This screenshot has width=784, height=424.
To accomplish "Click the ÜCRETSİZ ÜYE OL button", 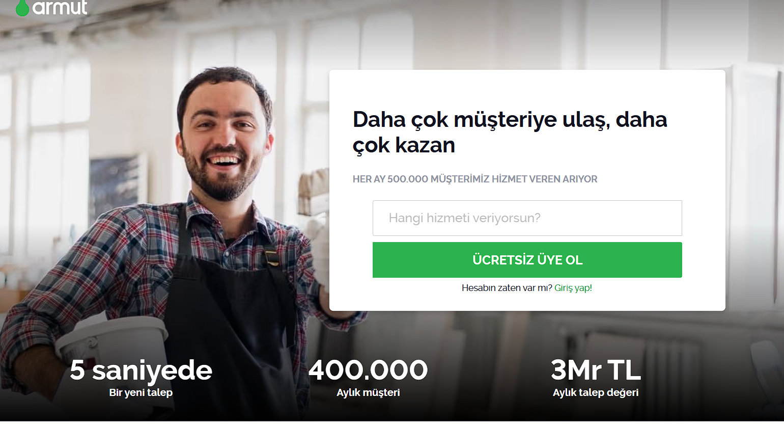I will tap(527, 260).
